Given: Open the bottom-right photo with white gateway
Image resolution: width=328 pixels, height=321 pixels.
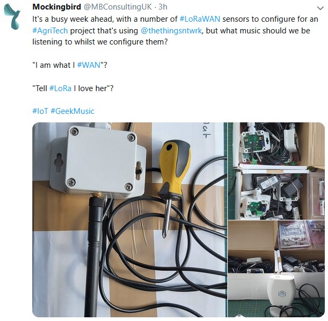Looking at the screenshot, I should click(276, 269).
